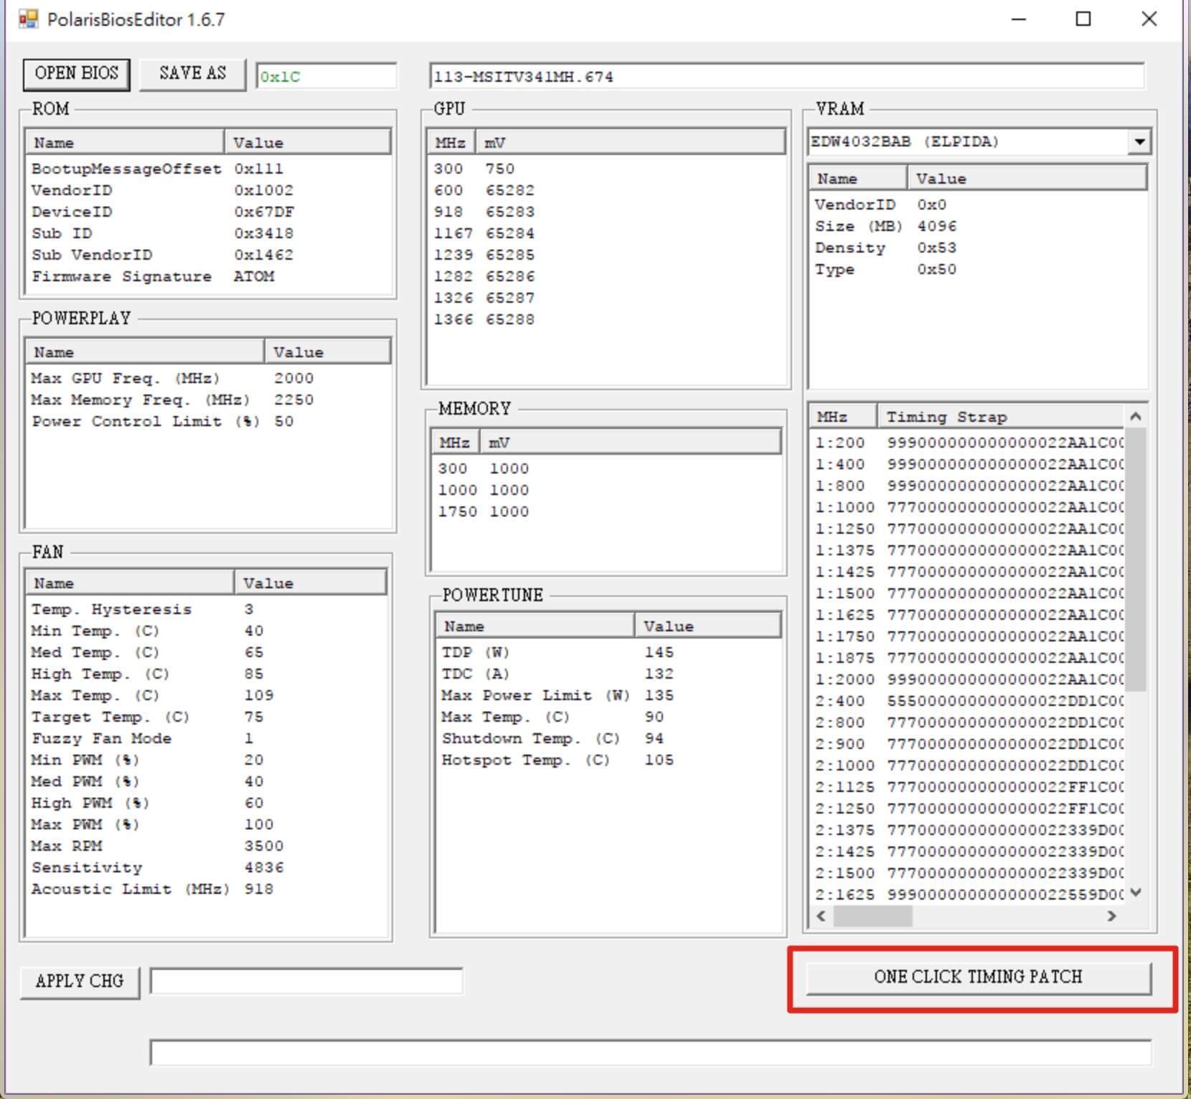Viewport: 1191px width, 1099px height.
Task: Select timing strap row 2:1500
Action: (x=968, y=874)
